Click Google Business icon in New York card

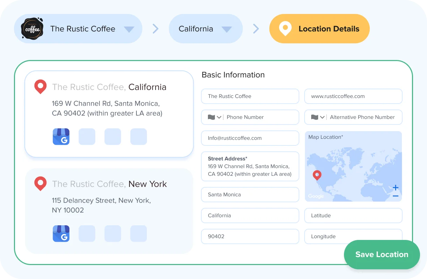pyautogui.click(x=61, y=234)
